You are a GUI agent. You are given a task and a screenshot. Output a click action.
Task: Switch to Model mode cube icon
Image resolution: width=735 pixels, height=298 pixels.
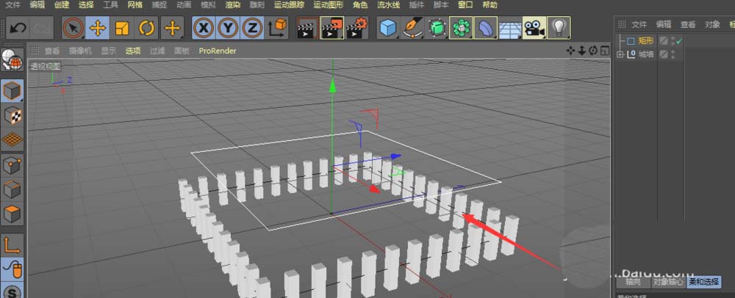[12, 90]
